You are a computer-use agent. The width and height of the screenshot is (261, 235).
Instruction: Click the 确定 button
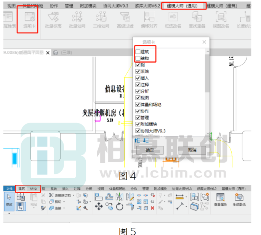point(150,150)
